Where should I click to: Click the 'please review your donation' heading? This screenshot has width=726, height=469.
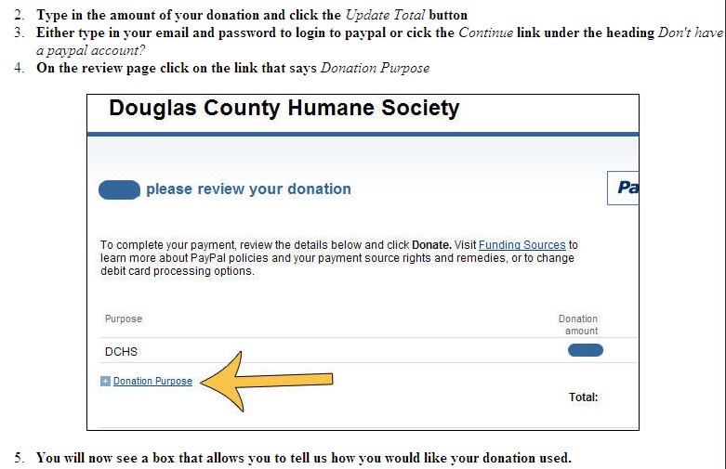coord(248,189)
